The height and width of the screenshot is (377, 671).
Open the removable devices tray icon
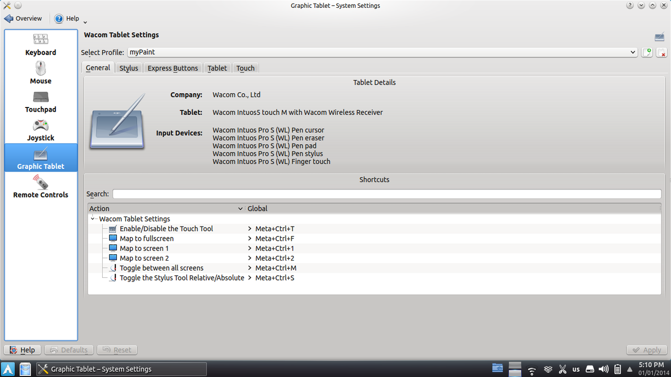coord(590,369)
